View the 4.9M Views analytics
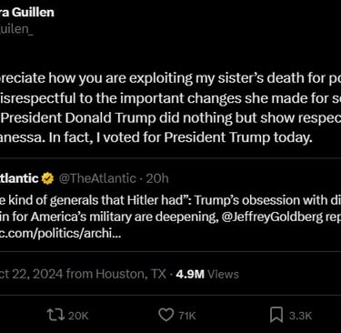This screenshot has height=333, width=341. pos(207,274)
